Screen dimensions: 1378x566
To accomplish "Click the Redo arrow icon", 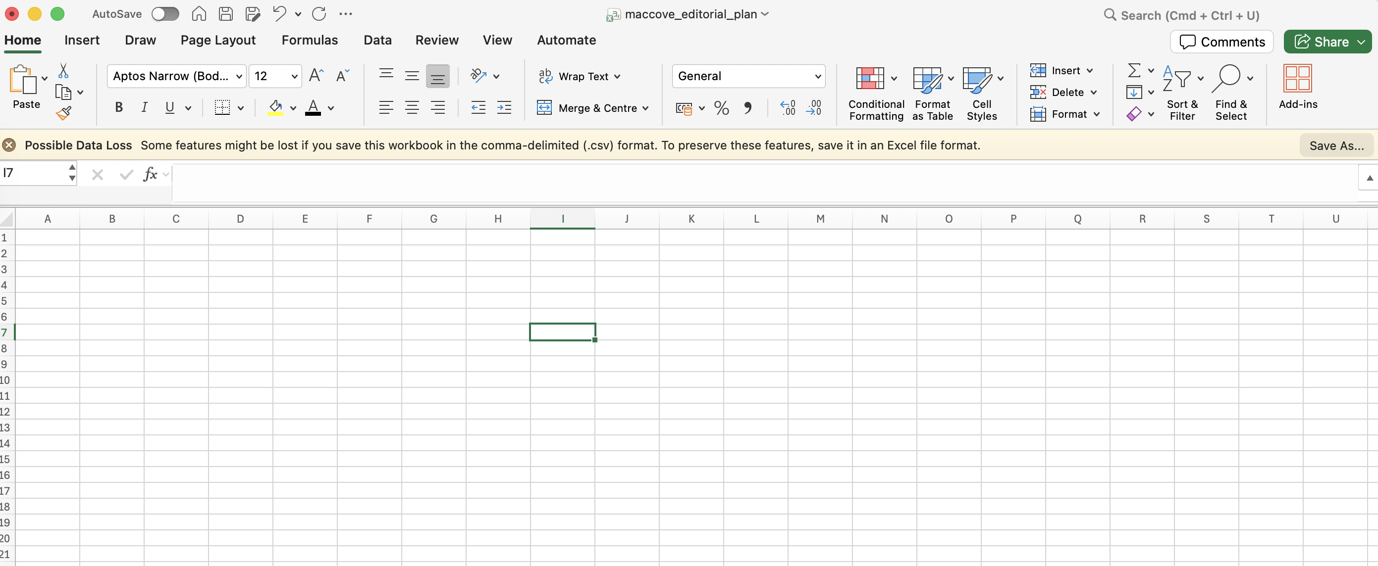I will pos(319,14).
